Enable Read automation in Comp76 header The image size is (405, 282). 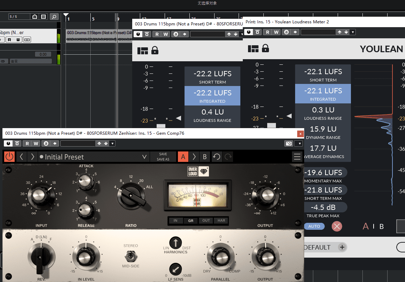tap(27, 143)
